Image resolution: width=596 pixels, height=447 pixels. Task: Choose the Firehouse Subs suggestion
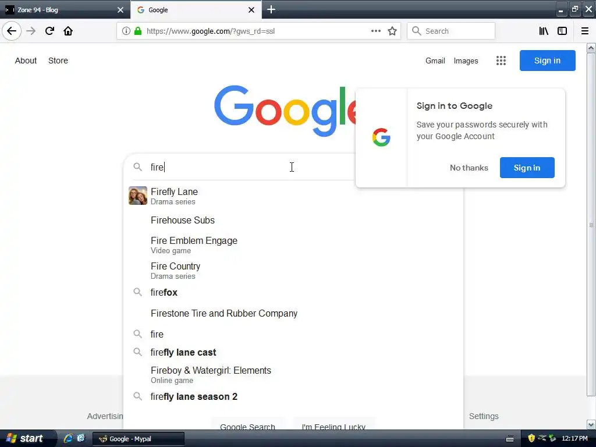pos(293,220)
